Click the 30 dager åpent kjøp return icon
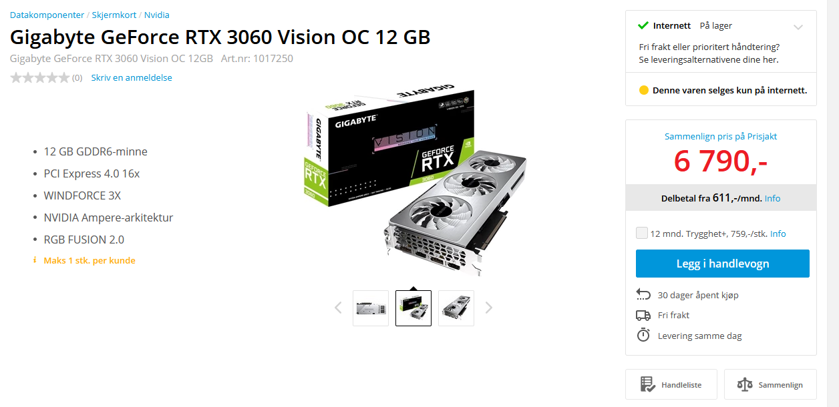The image size is (839, 407). tap(643, 294)
